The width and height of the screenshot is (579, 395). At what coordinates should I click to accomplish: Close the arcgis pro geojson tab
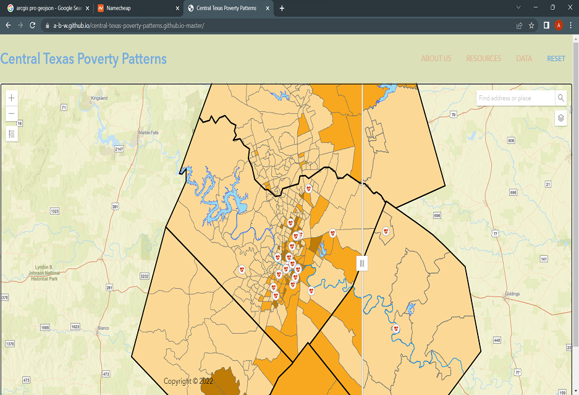[88, 8]
